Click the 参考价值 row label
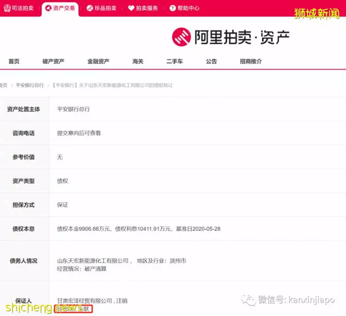This screenshot has height=316, width=346. coord(23,157)
